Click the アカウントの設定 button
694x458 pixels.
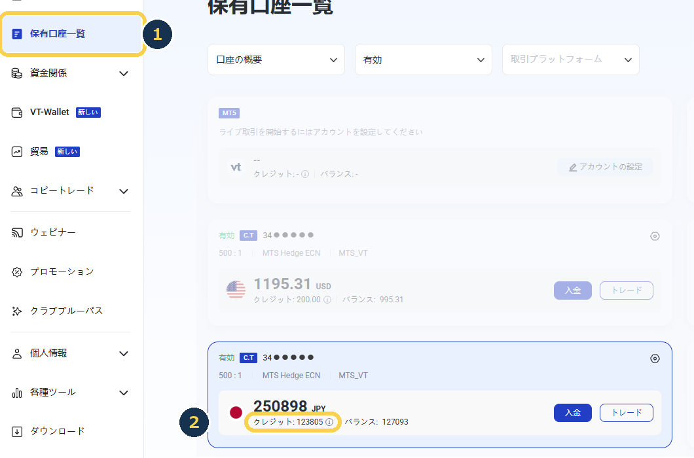coord(605,167)
